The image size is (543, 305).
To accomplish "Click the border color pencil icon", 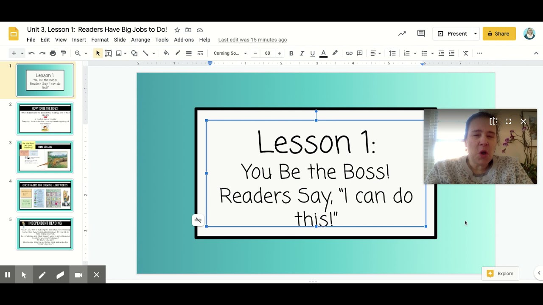I will 178,53.
